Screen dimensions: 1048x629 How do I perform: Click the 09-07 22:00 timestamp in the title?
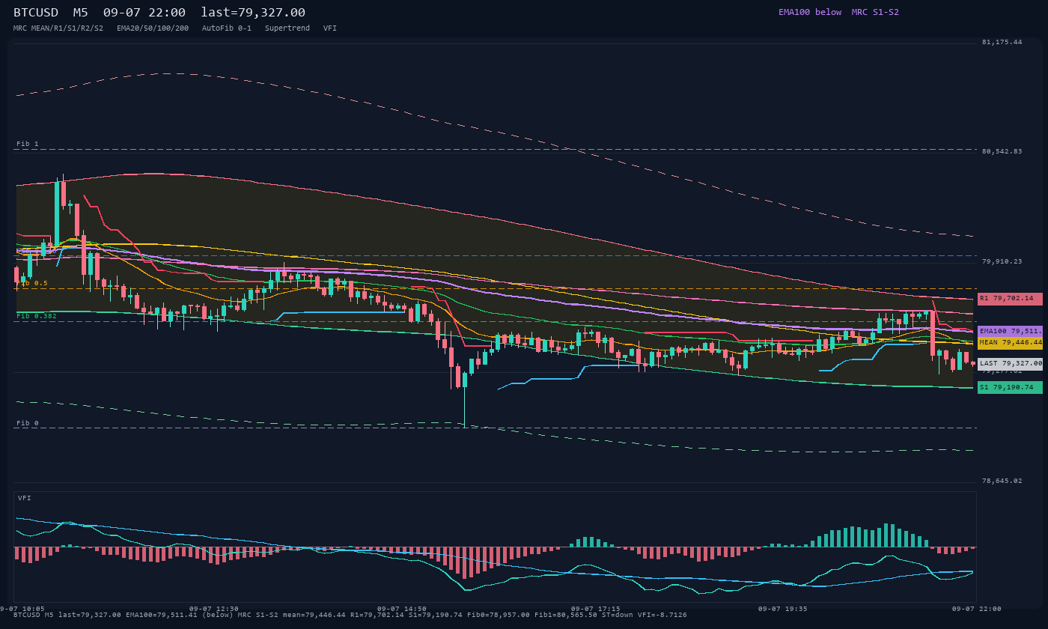[144, 12]
